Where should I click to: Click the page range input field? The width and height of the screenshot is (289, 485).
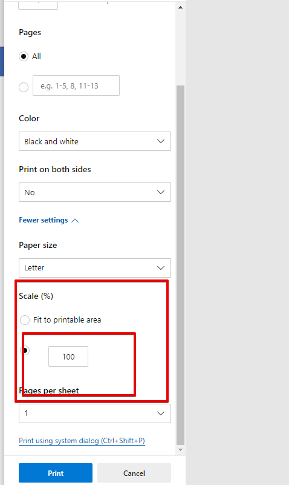pos(76,85)
